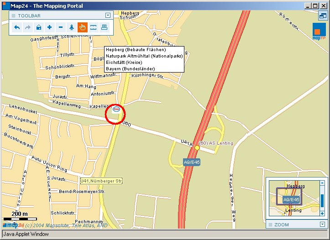
Task: Toggle the hand pan tool
Action: pos(83,27)
